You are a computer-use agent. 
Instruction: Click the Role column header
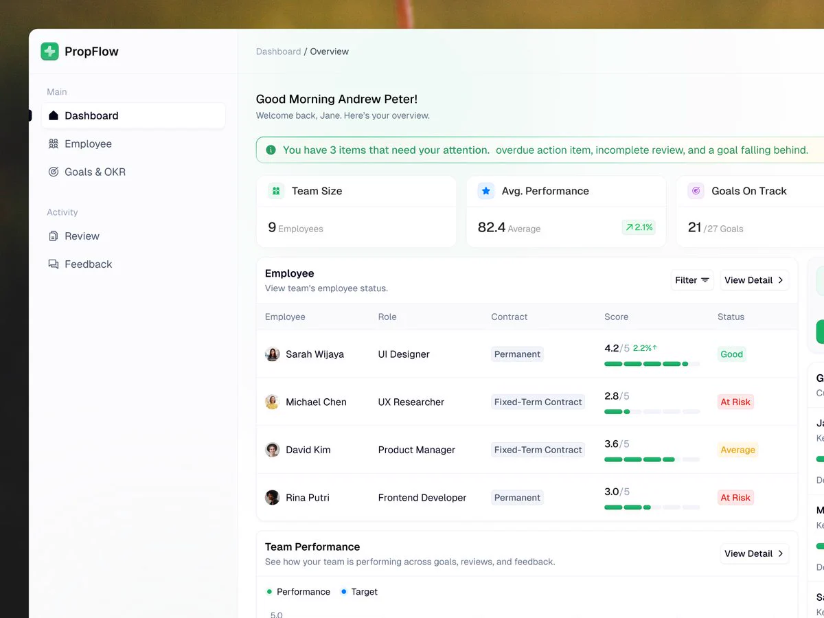point(387,317)
